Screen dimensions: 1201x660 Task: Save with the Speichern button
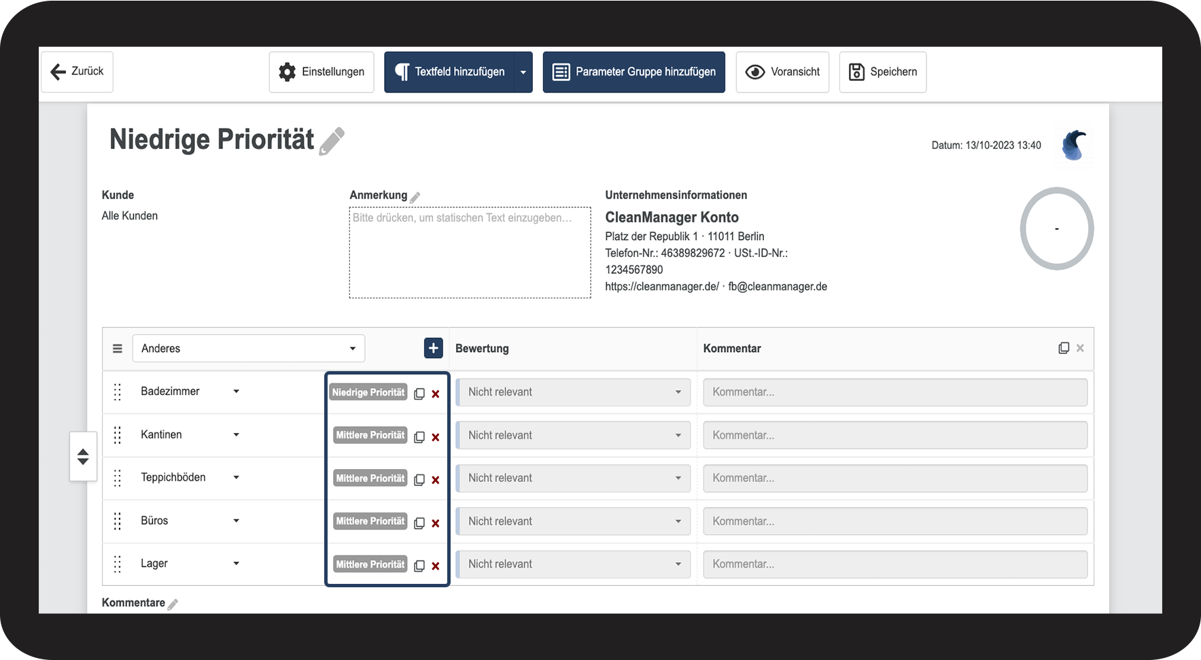pos(883,72)
